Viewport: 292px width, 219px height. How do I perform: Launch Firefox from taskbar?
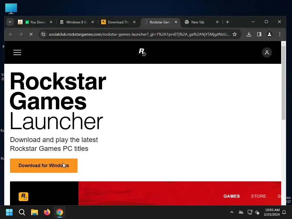[x=47, y=212]
